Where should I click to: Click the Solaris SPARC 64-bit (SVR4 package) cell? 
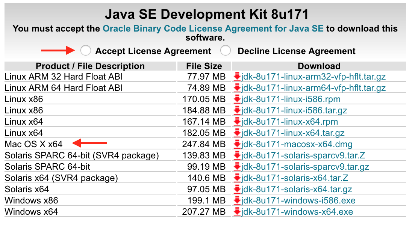(90, 155)
